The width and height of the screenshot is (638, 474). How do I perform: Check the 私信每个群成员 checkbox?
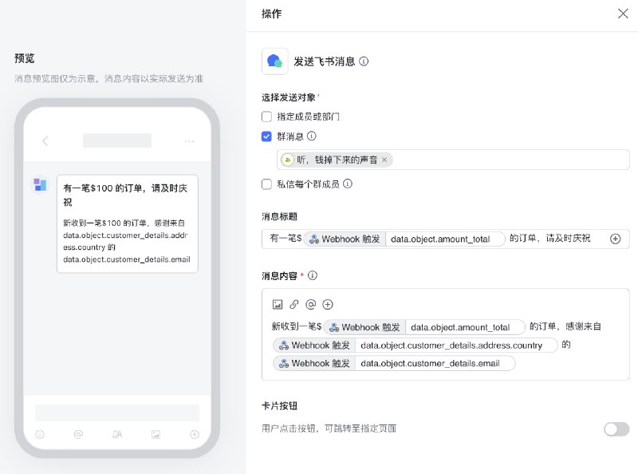point(266,184)
